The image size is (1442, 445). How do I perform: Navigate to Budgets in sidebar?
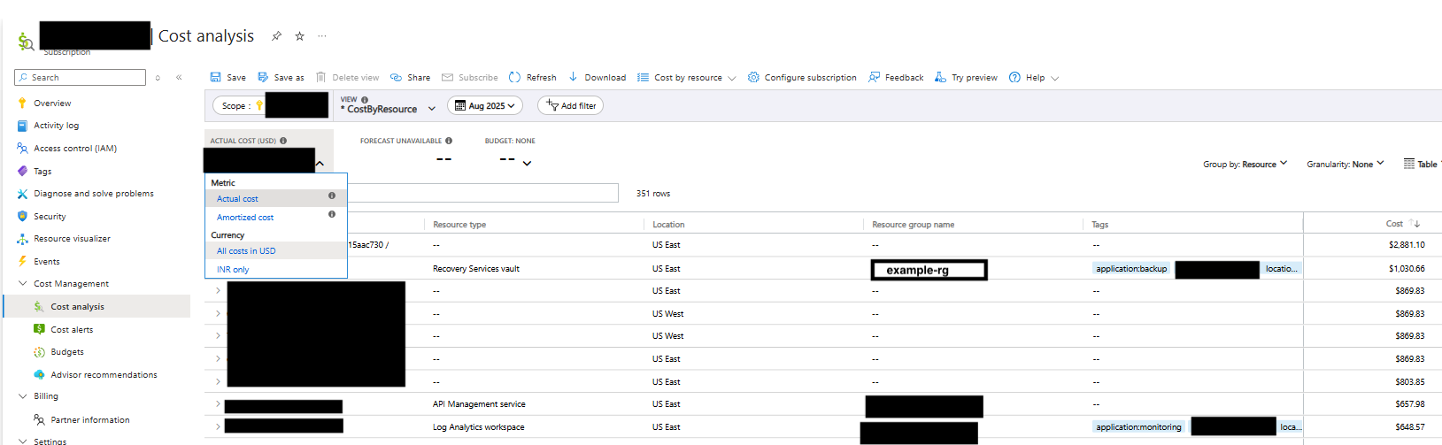pyautogui.click(x=67, y=352)
